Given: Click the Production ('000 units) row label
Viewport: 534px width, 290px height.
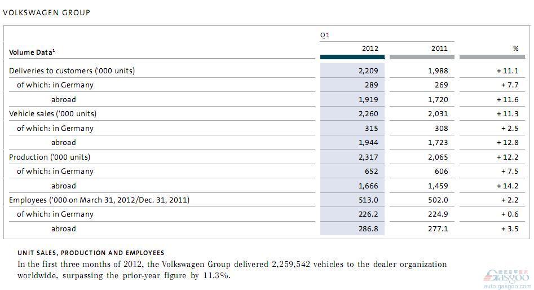Looking at the screenshot, I should coord(50,157).
